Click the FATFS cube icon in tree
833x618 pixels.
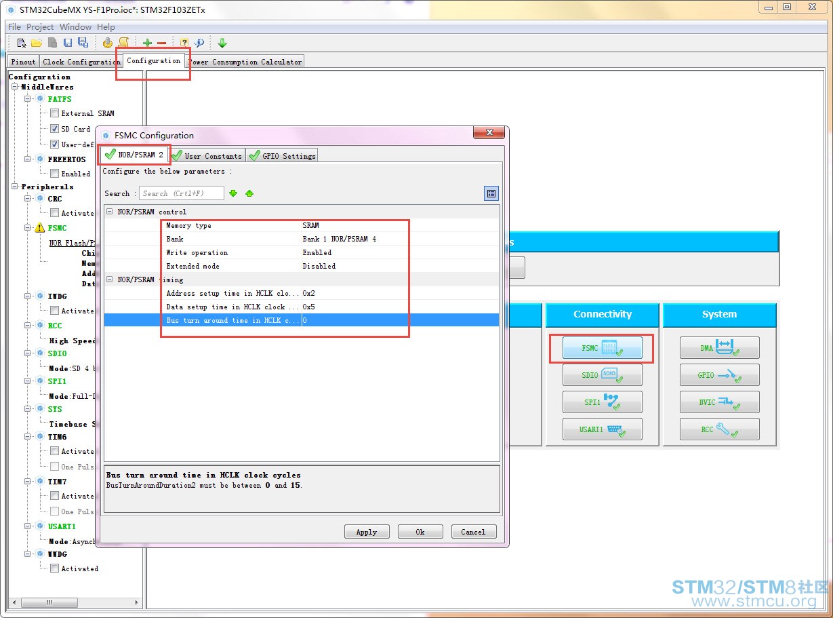point(40,99)
